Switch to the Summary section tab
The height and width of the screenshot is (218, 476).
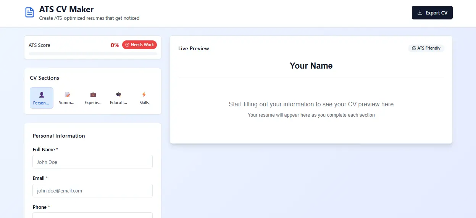coord(67,98)
